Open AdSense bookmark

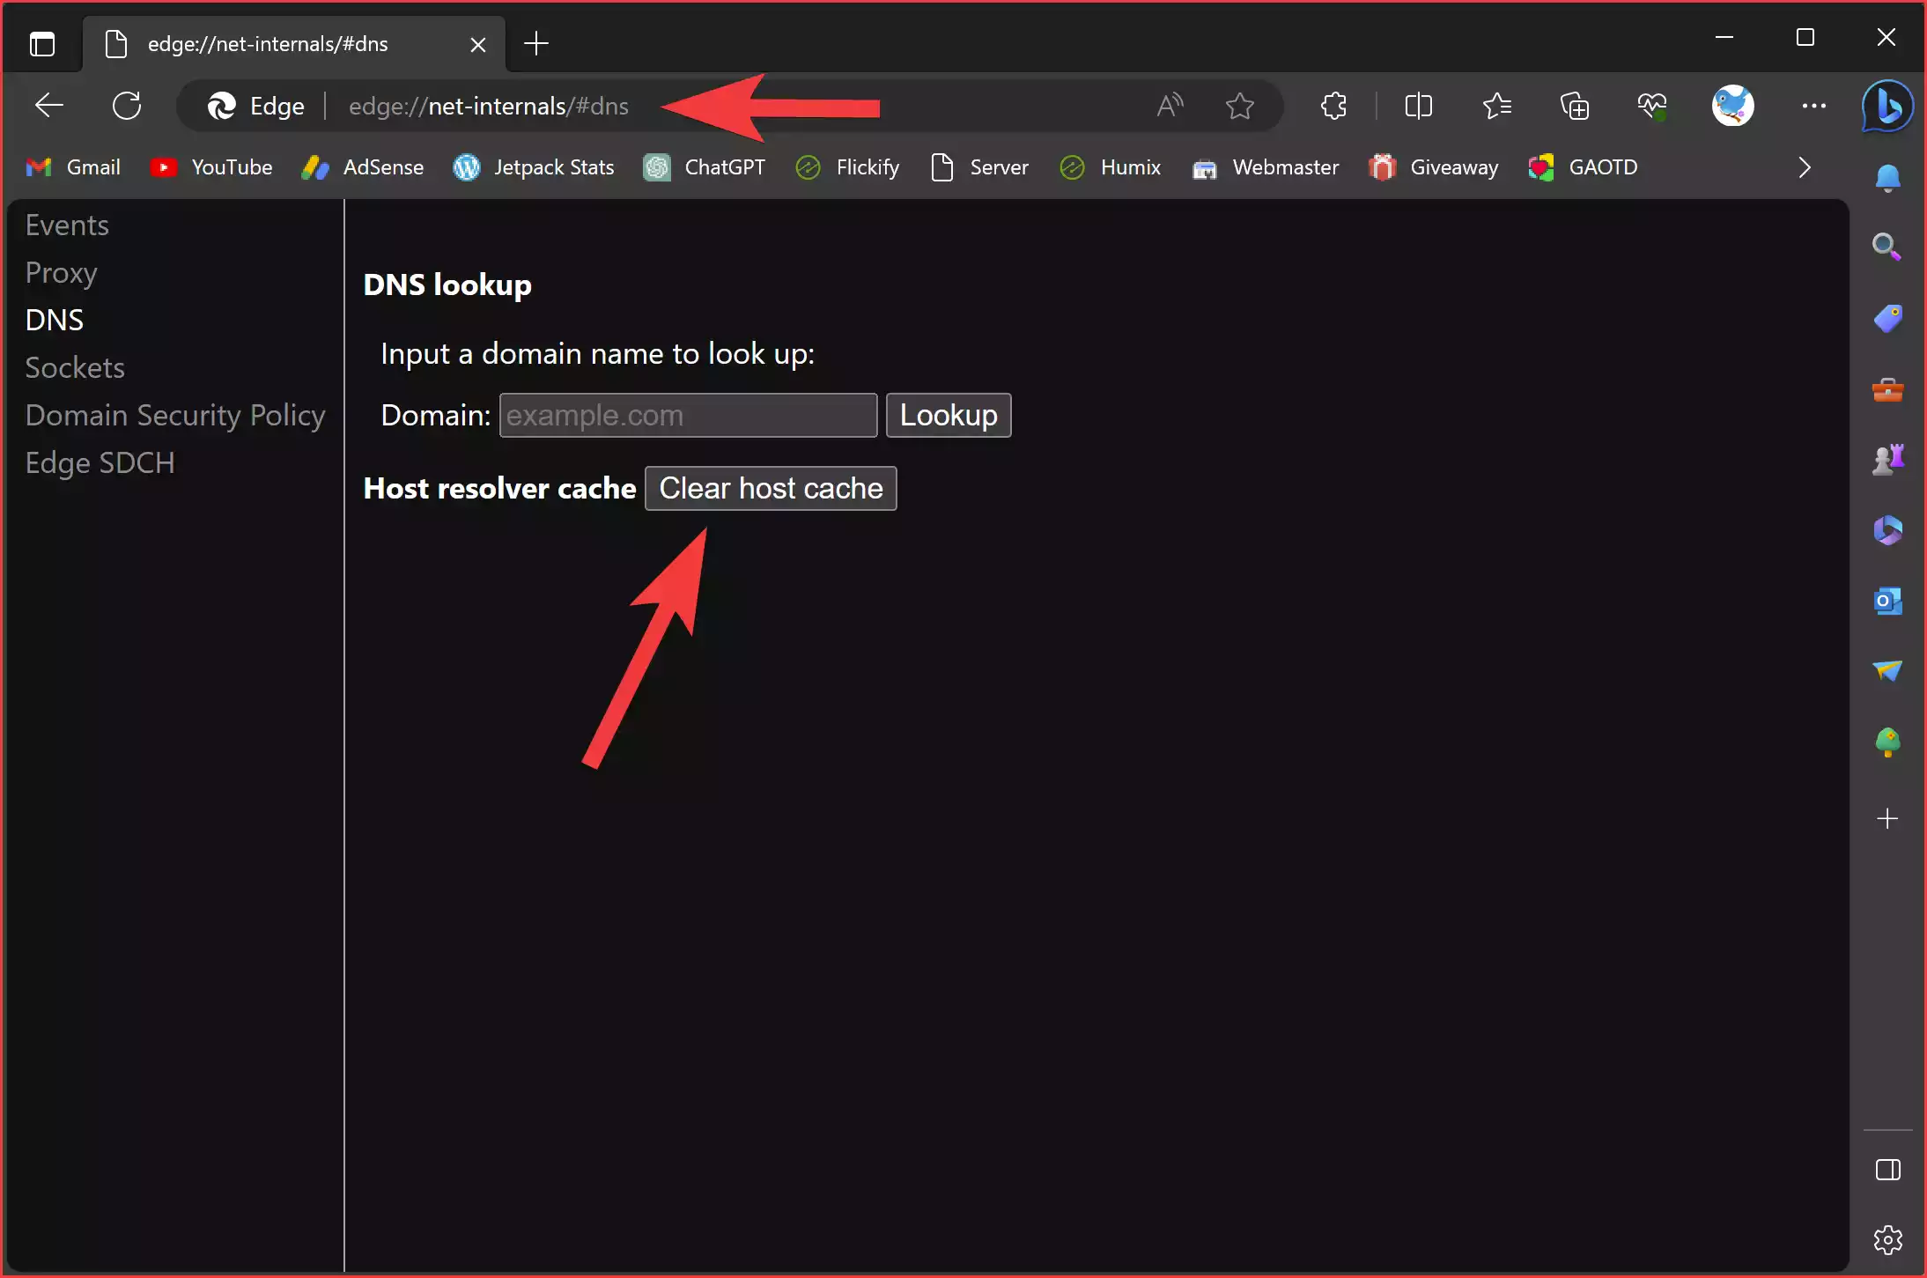point(363,167)
